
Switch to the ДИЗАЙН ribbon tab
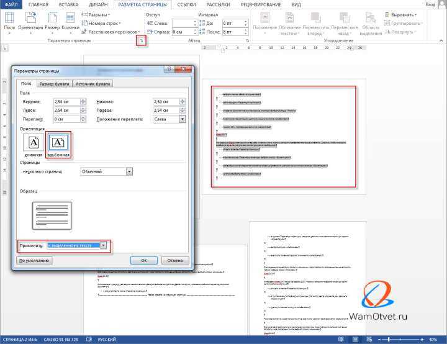pyautogui.click(x=98, y=4)
